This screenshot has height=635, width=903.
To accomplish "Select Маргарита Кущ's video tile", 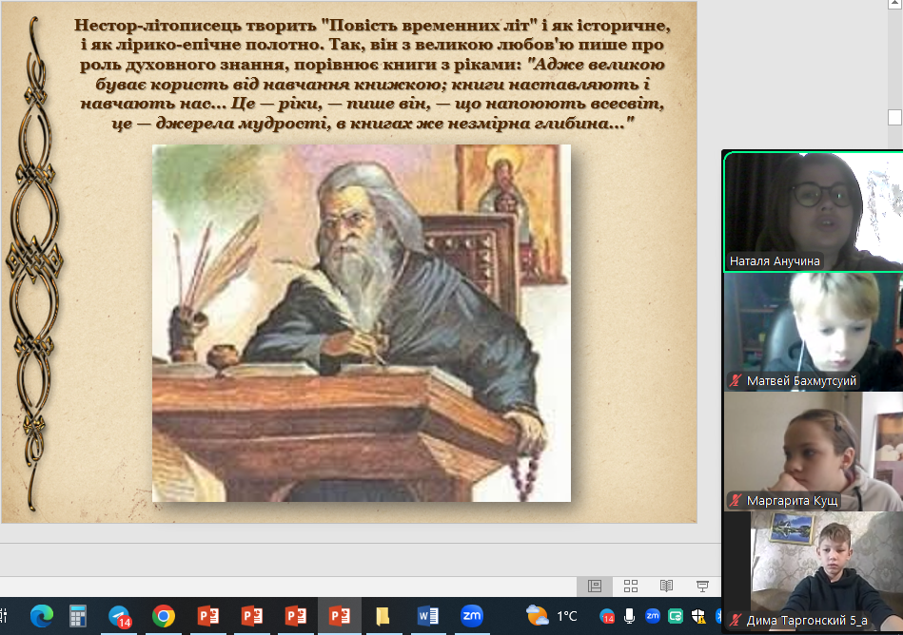I will pos(814,452).
